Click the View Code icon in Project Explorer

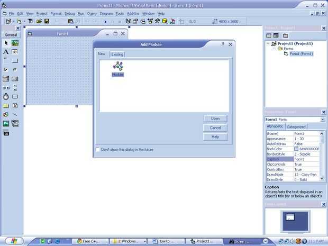(269, 35)
